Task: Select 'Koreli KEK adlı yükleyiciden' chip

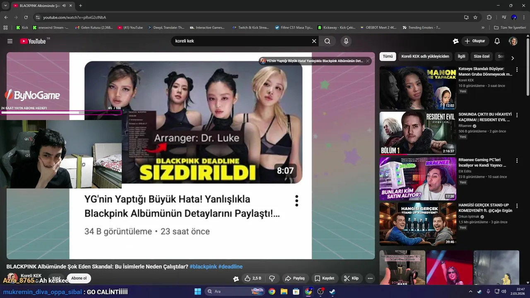Action: [x=425, y=56]
